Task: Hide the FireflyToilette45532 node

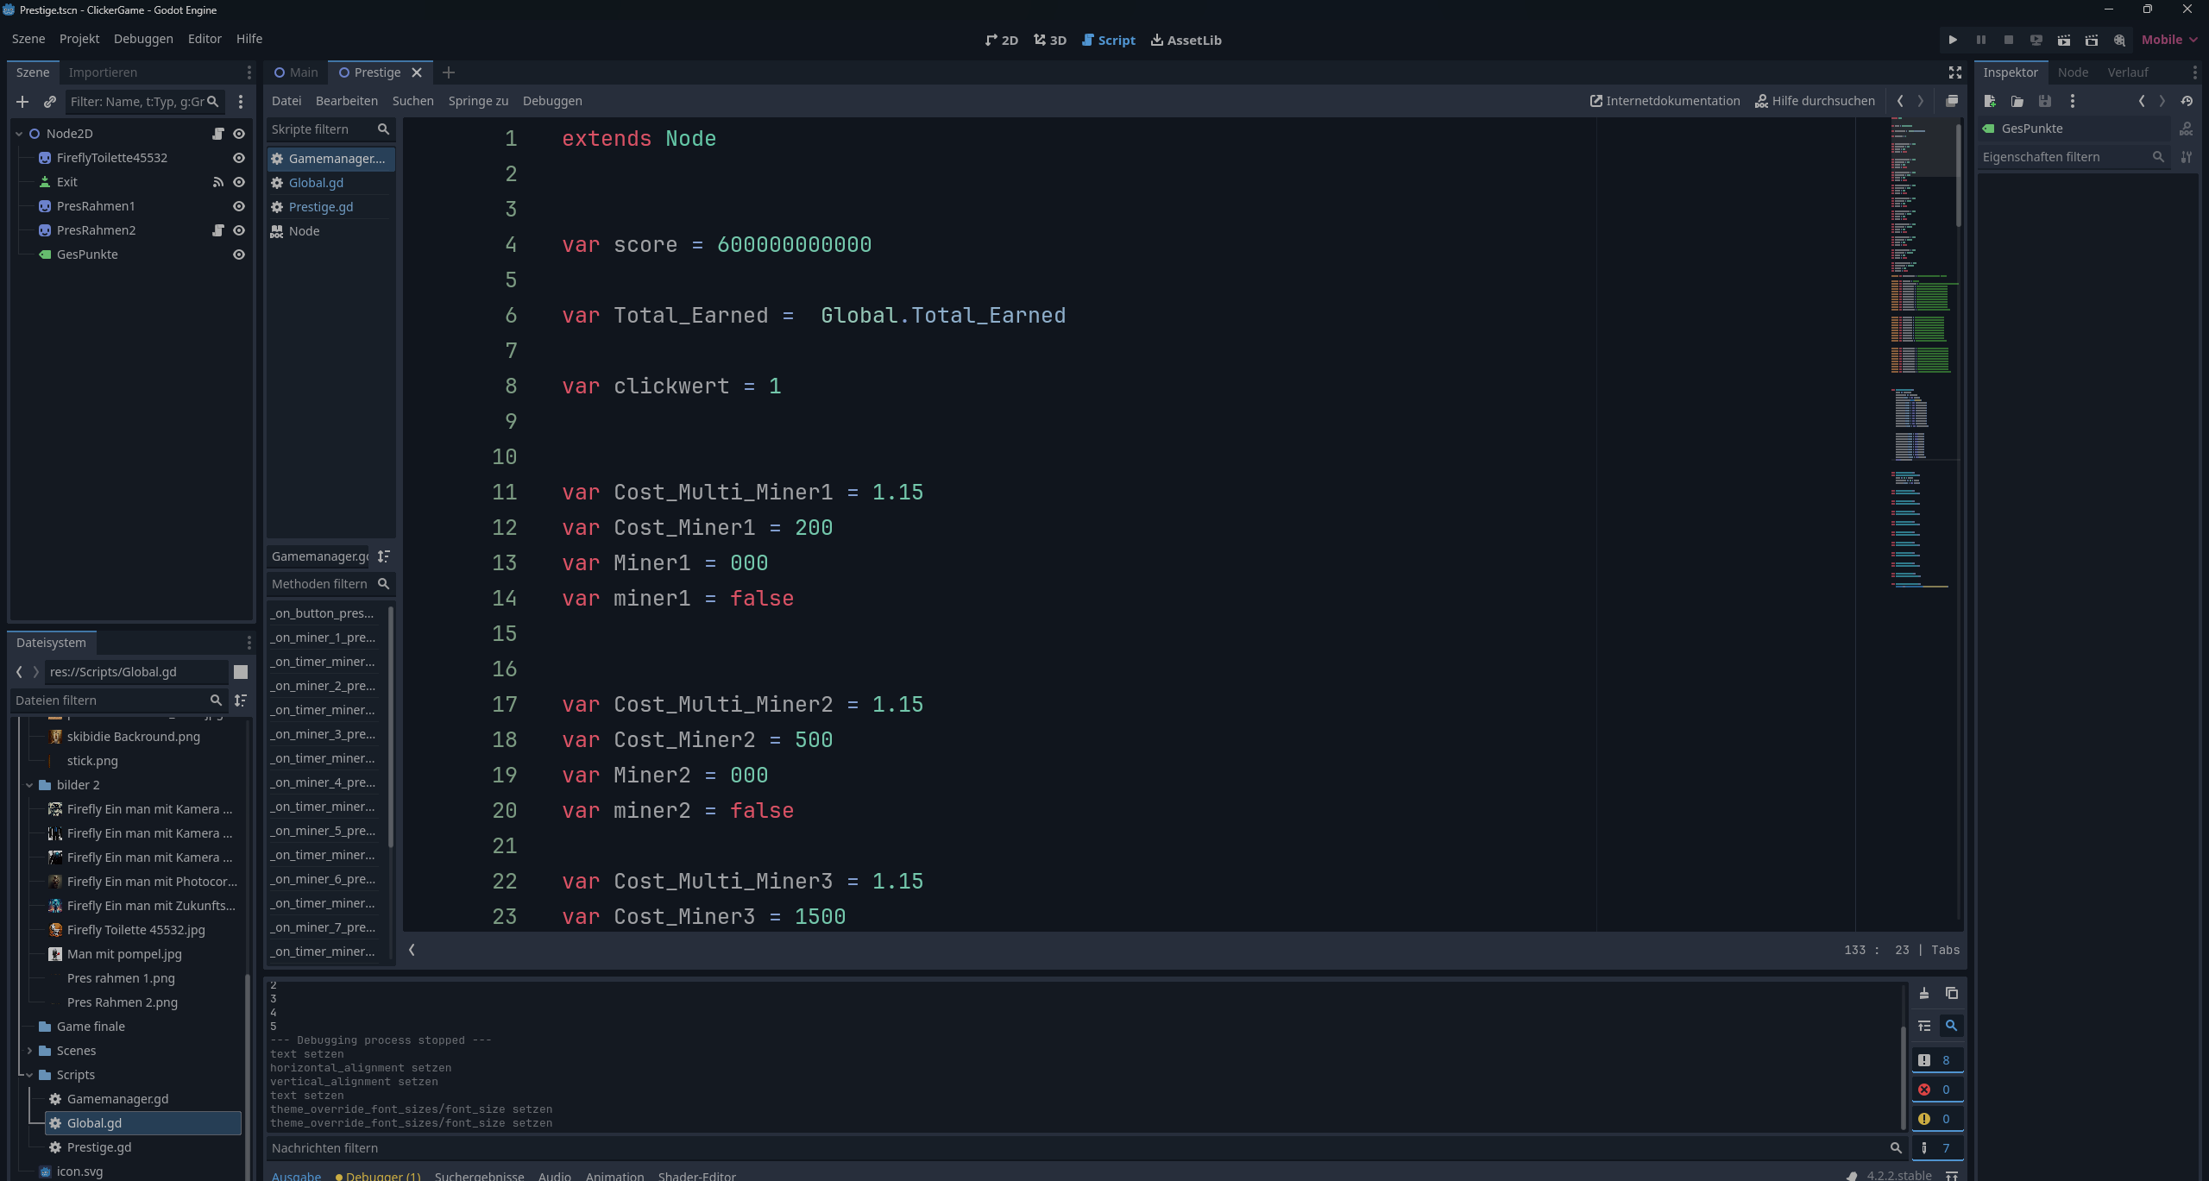Action: (239, 158)
